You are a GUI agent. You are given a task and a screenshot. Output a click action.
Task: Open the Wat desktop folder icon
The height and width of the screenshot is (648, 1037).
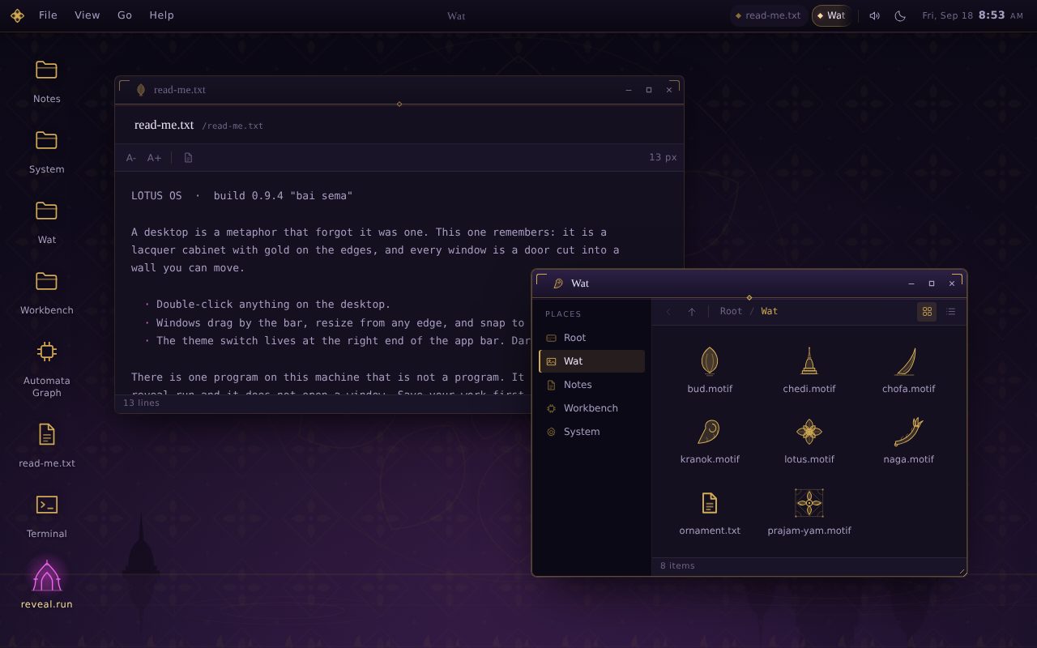coord(46,222)
